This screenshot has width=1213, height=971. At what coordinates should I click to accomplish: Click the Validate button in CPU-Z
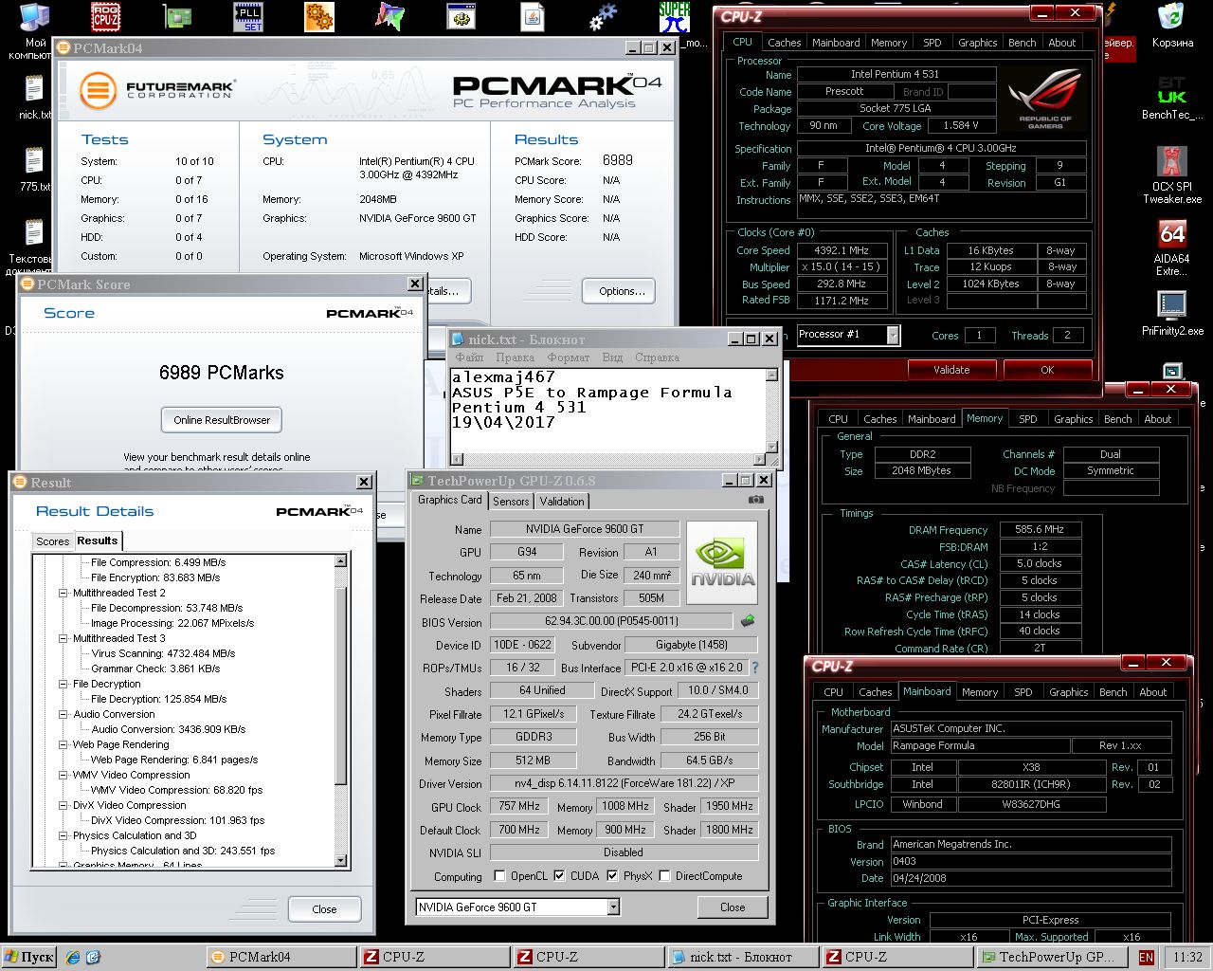pyautogui.click(x=950, y=370)
